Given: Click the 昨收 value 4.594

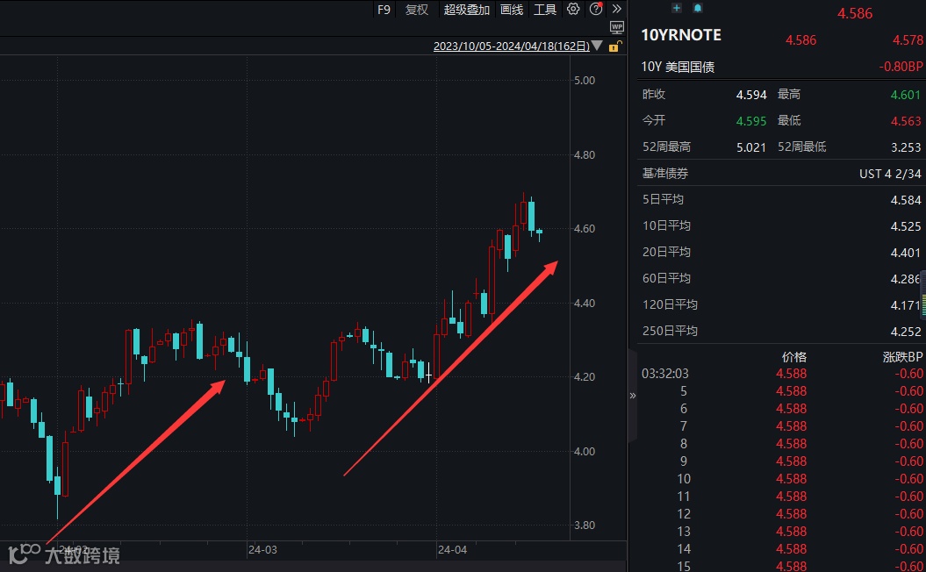Looking at the screenshot, I should (x=751, y=95).
